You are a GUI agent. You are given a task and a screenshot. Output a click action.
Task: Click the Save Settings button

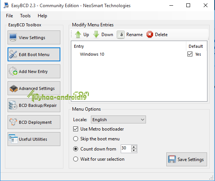point(187,160)
